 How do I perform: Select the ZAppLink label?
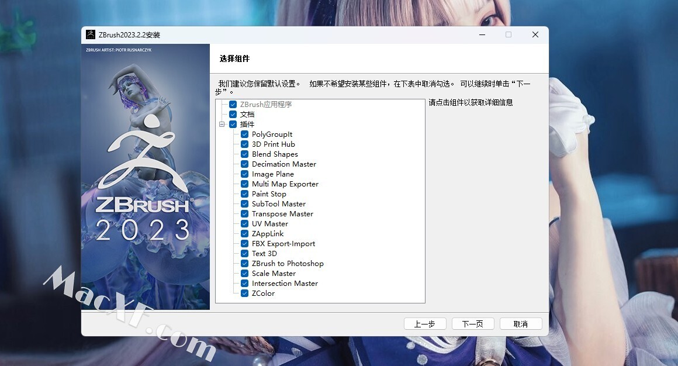[268, 234]
